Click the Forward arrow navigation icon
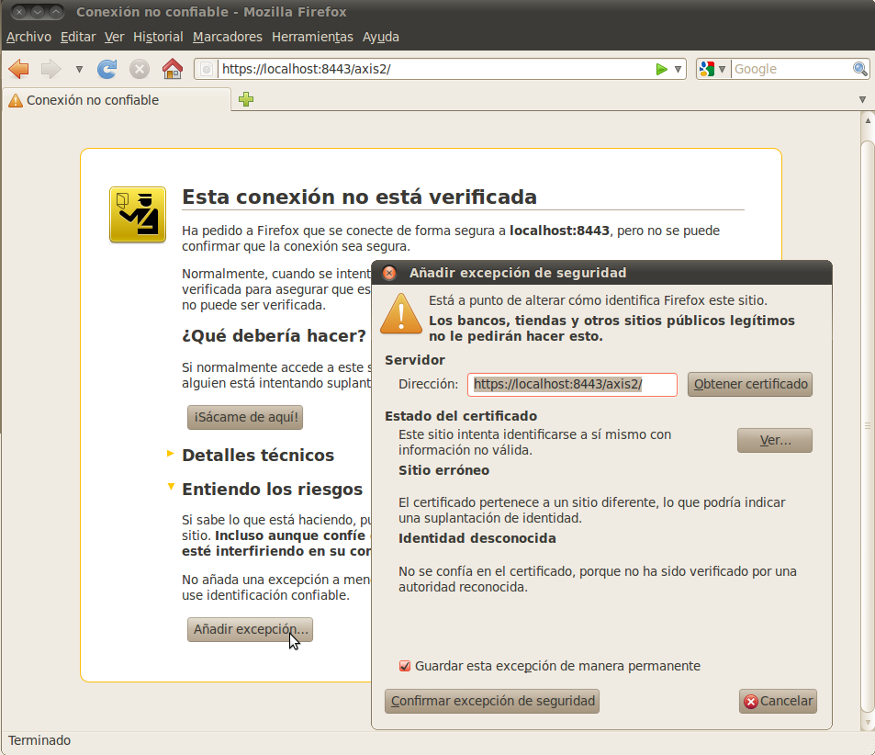Screen dimensions: 875x755 pyautogui.click(x=50, y=69)
